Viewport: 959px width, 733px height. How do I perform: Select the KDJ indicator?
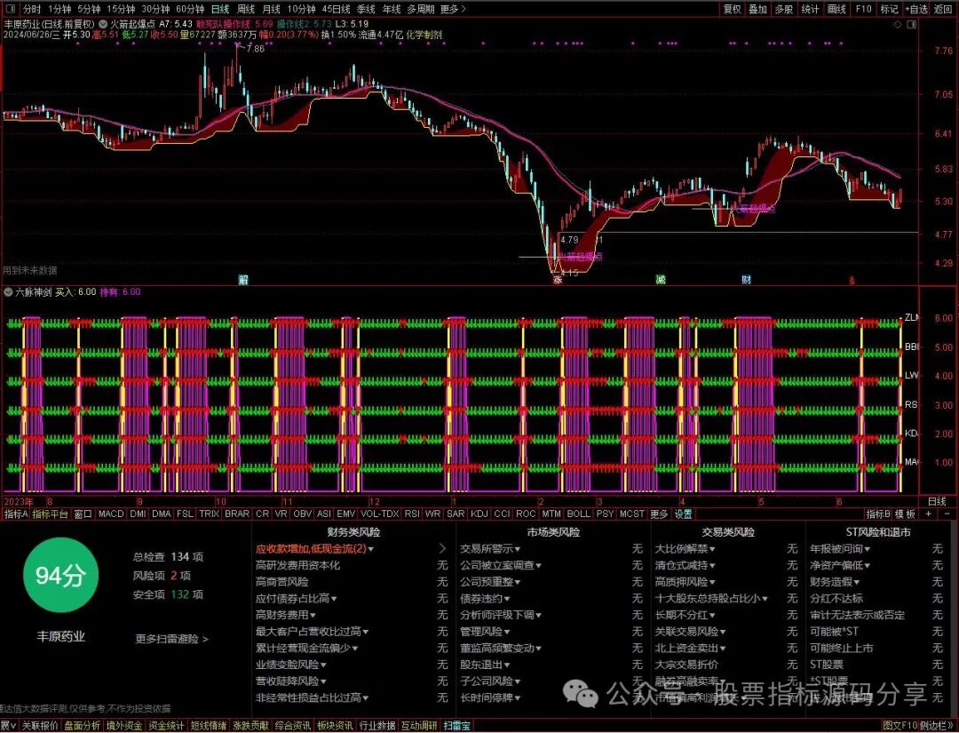pyautogui.click(x=479, y=514)
